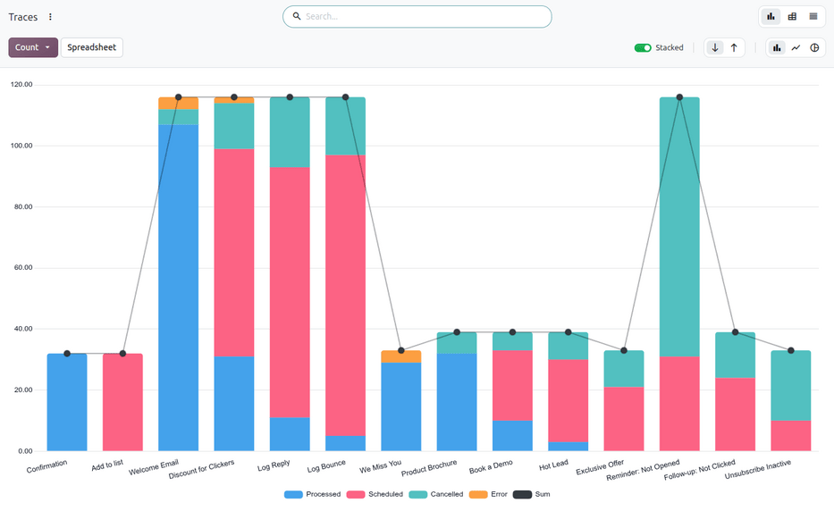Click Welcome Email Processed blue segment

[x=178, y=288]
